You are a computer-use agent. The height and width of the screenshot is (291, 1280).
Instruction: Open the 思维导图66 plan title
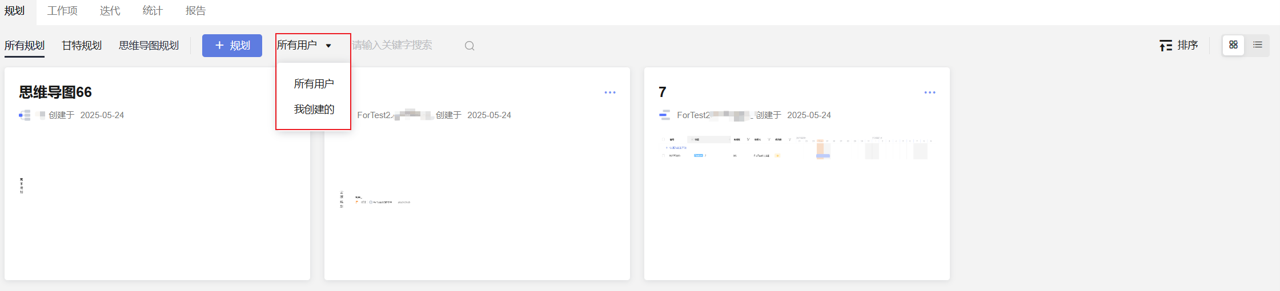(55, 92)
